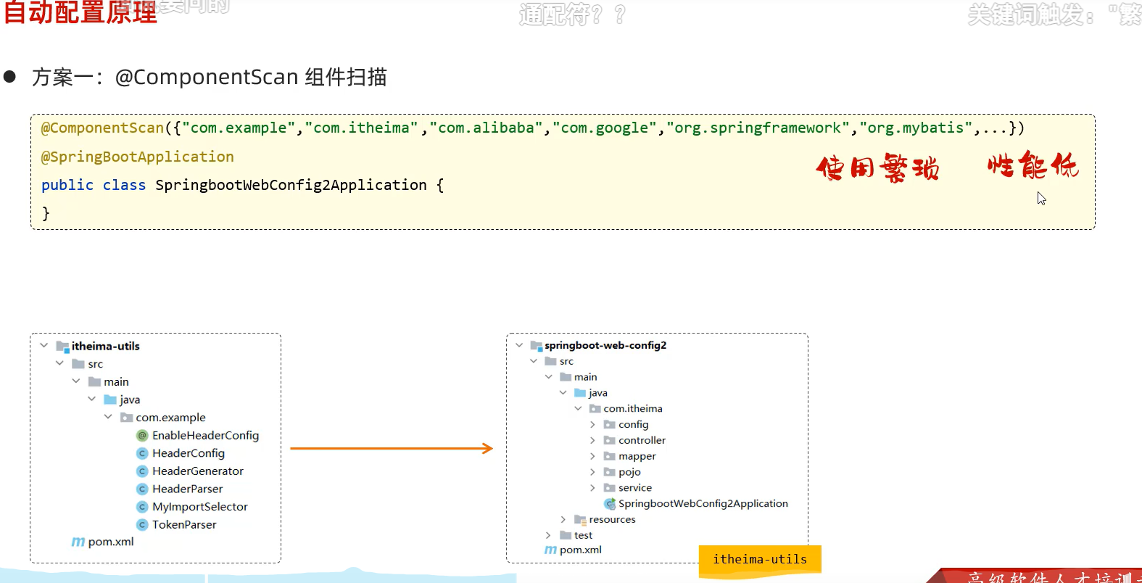Select the HeaderGenerator file name
This screenshot has height=583, width=1142.
click(x=198, y=471)
